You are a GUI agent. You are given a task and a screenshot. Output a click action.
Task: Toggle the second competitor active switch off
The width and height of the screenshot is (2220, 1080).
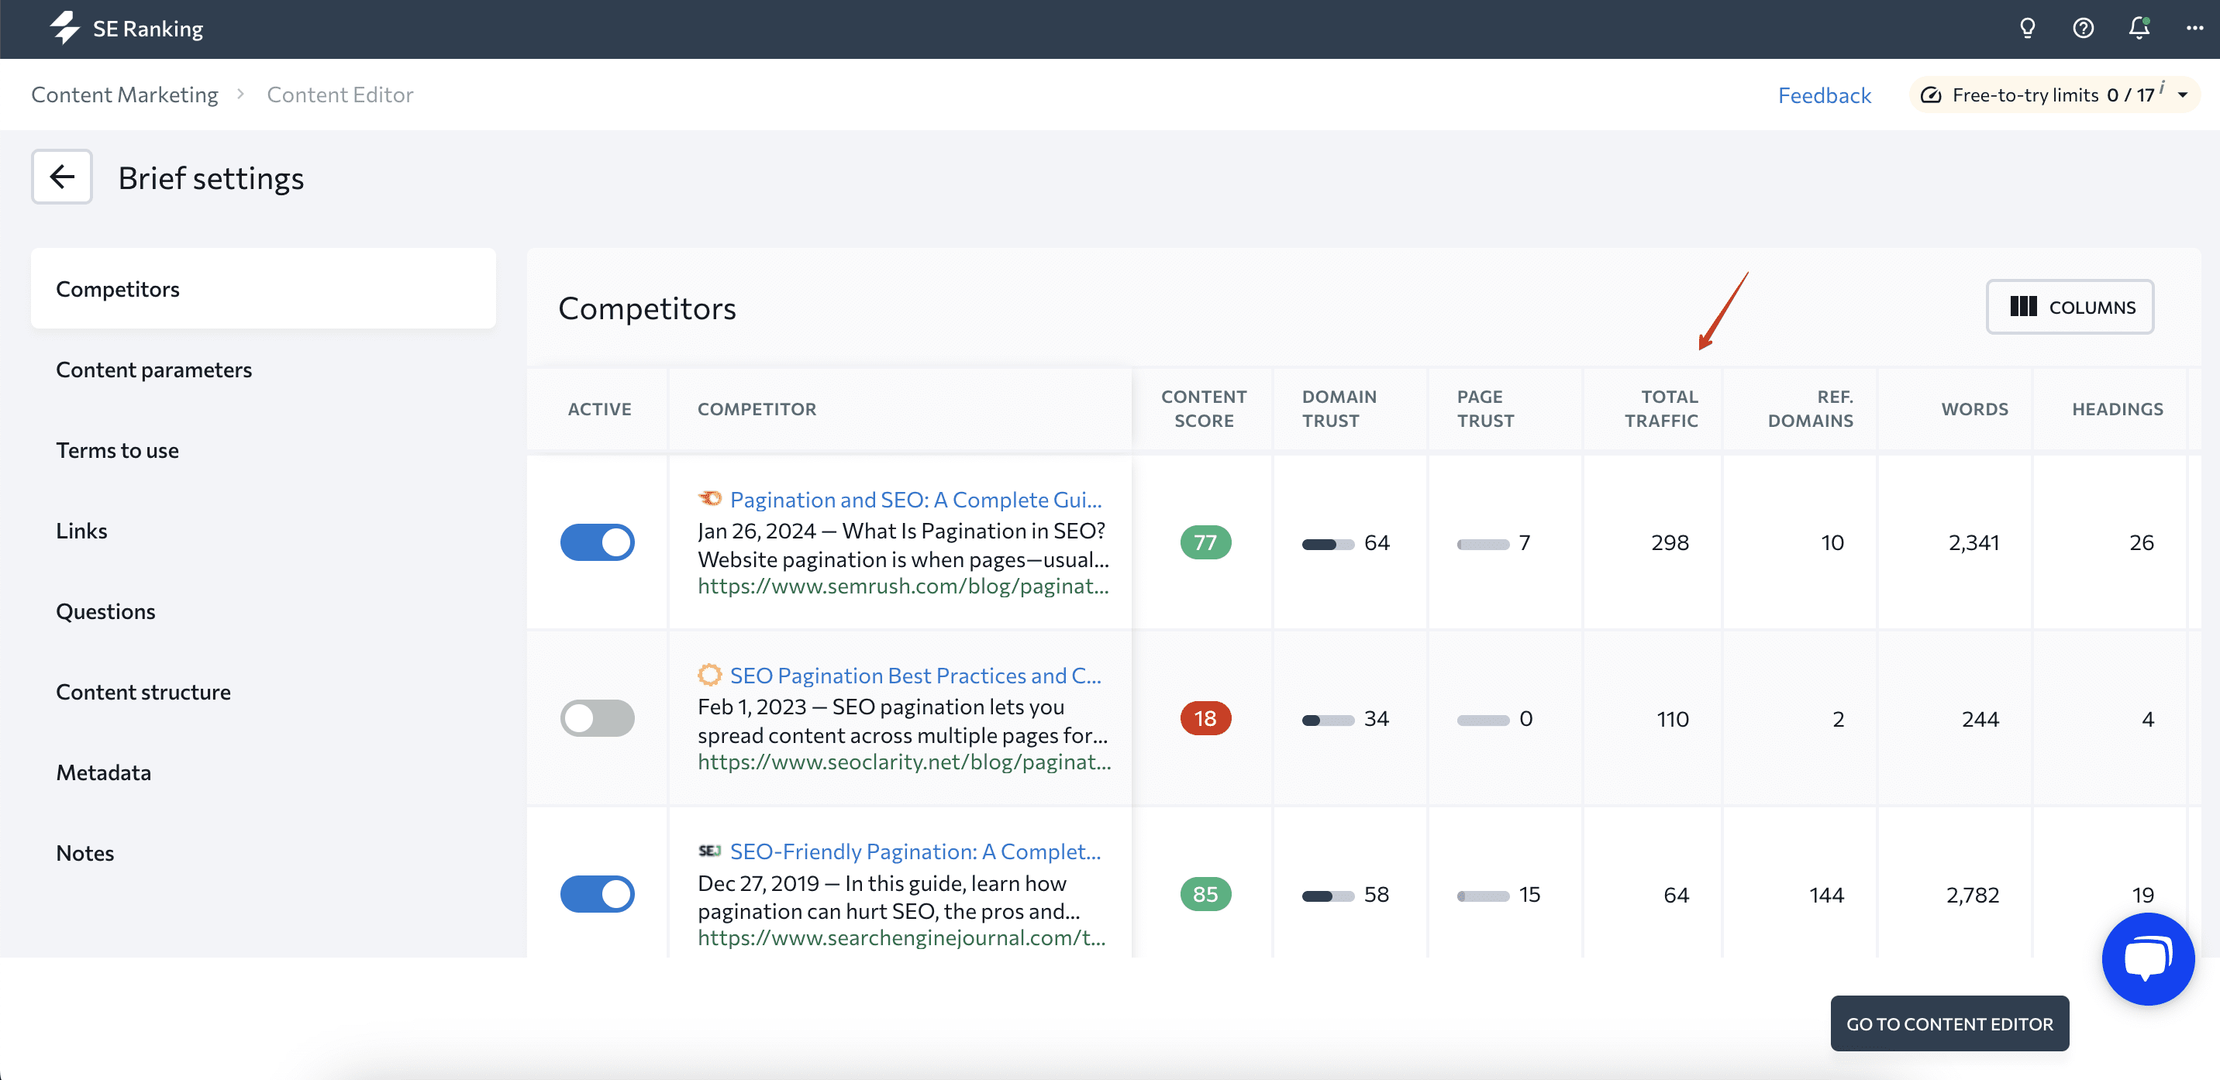598,716
